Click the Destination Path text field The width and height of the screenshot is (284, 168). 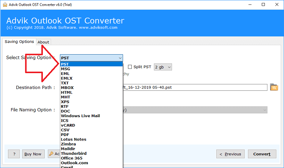[195, 87]
